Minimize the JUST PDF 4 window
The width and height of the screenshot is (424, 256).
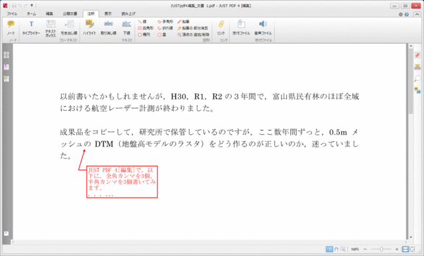394,6
